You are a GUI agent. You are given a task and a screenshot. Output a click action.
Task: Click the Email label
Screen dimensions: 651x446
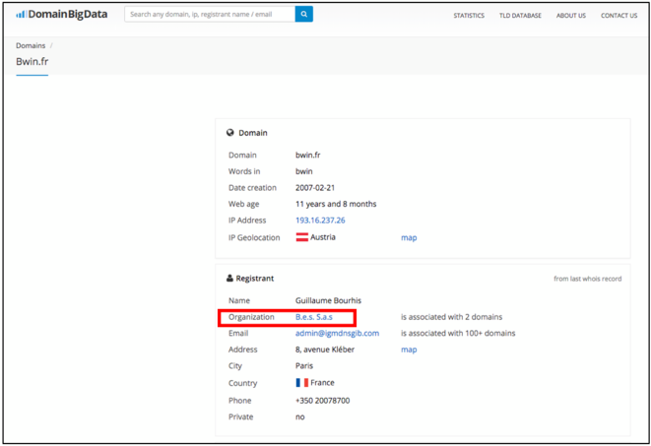pyautogui.click(x=238, y=333)
